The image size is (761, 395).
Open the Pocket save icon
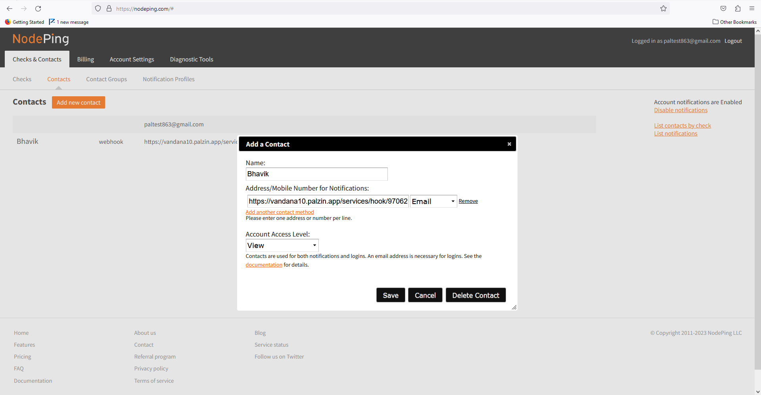point(723,8)
